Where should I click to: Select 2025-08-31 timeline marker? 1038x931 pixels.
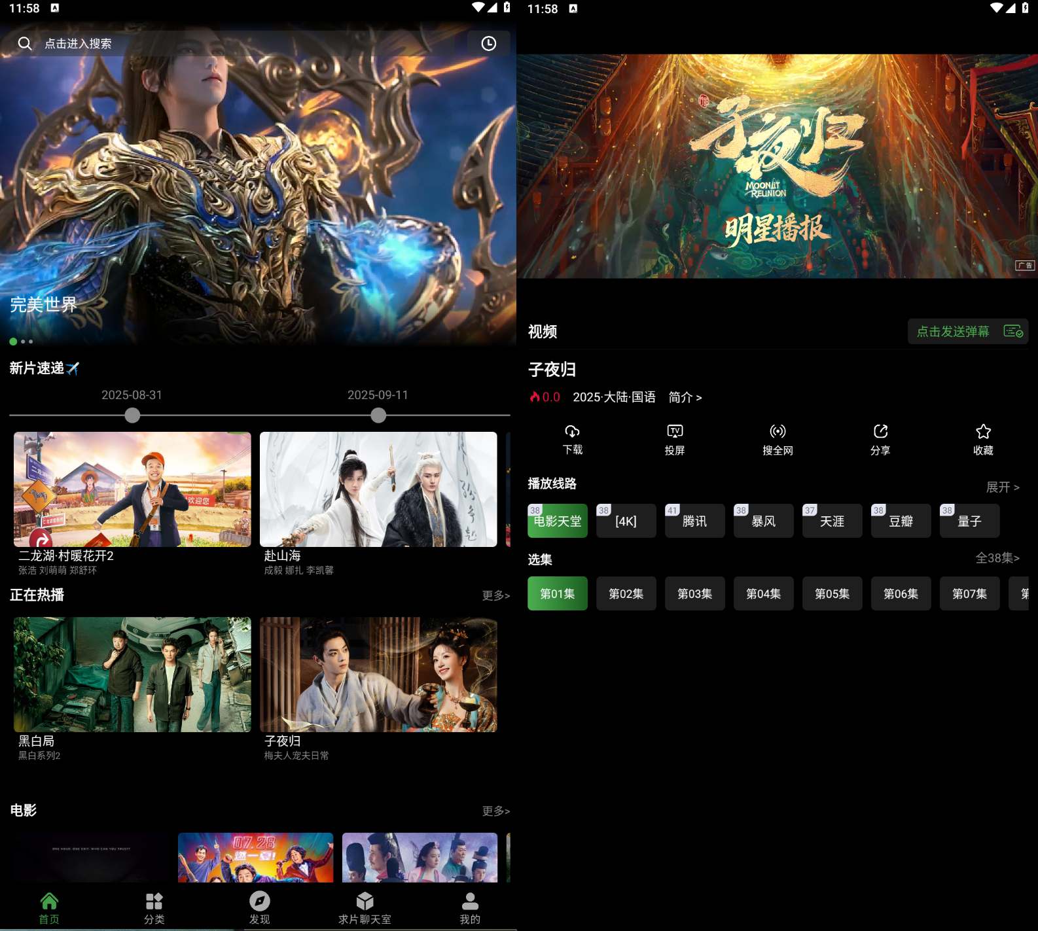132,415
